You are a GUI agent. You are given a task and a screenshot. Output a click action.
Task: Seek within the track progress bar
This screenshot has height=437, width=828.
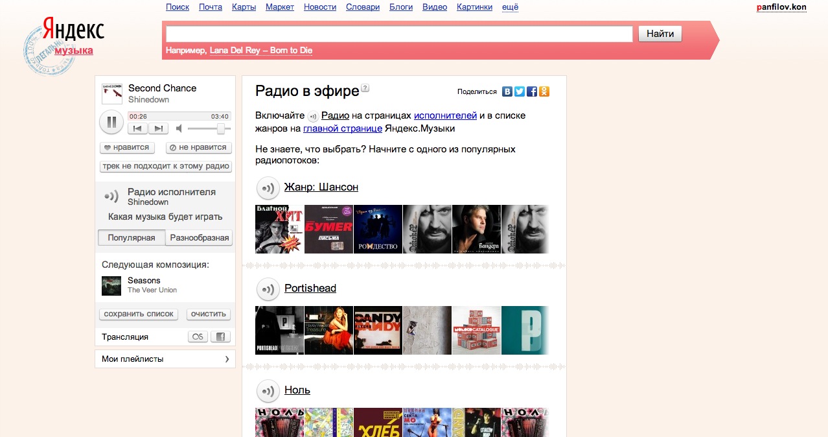point(179,117)
